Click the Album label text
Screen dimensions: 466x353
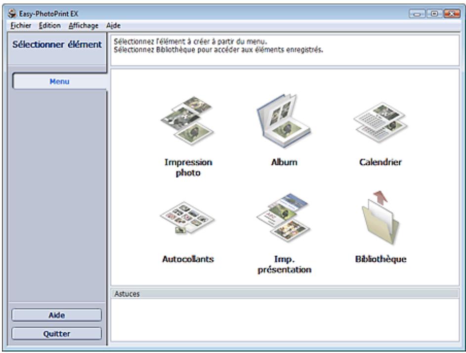point(284,162)
